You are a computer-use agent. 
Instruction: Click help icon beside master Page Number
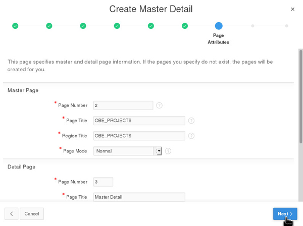pos(159,105)
